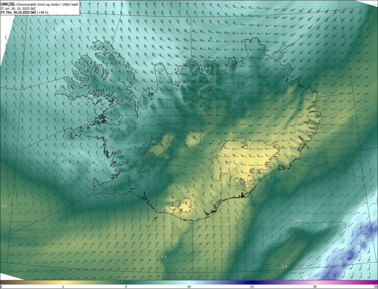Click the color scale tick label 30

click(x=315, y=287)
